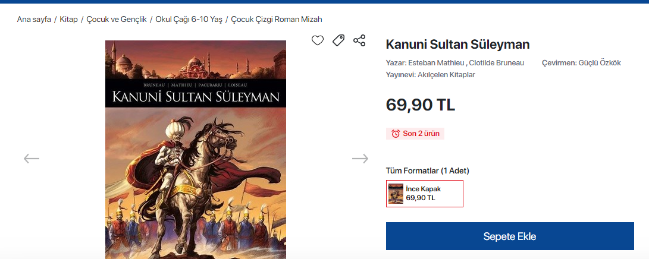Click the price tag icon
The image size is (649, 259).
pyautogui.click(x=338, y=40)
